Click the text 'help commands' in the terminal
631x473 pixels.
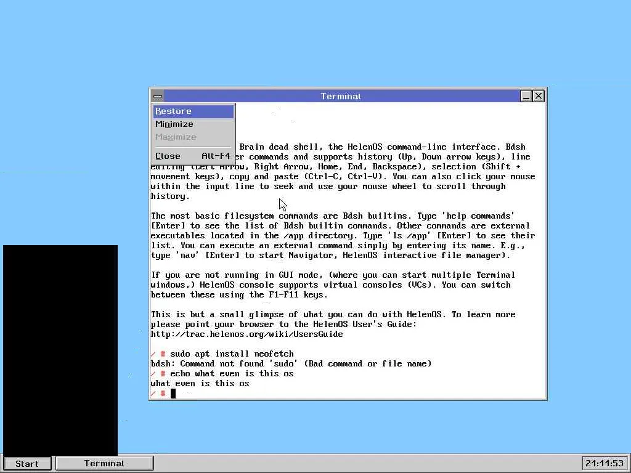[x=478, y=216]
